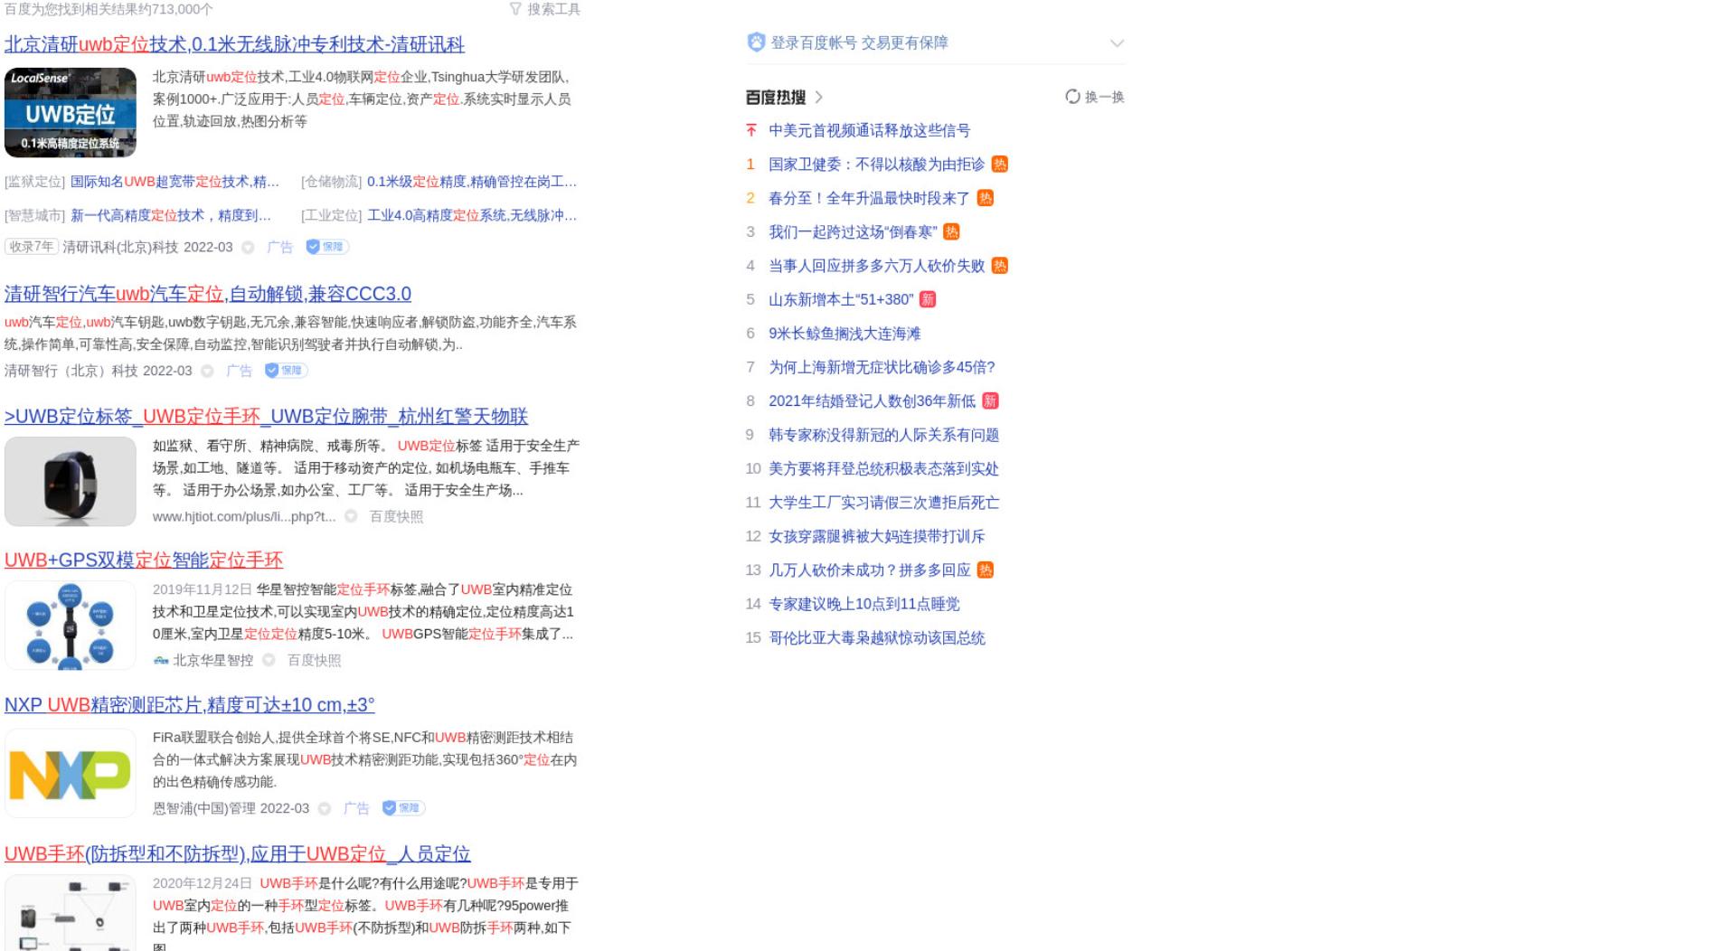
Task: Open UWB手环(防拆型和不防拆型) result title
Action: (238, 854)
